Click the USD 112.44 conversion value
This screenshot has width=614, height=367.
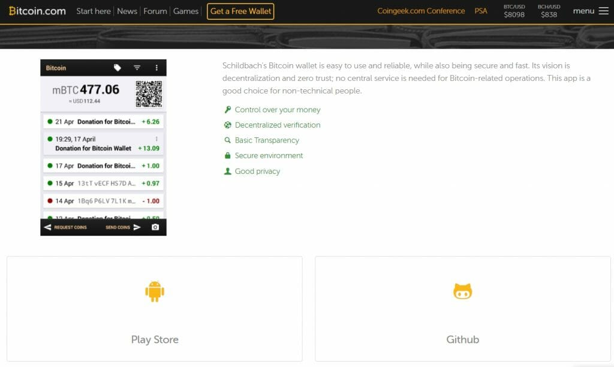(x=85, y=101)
